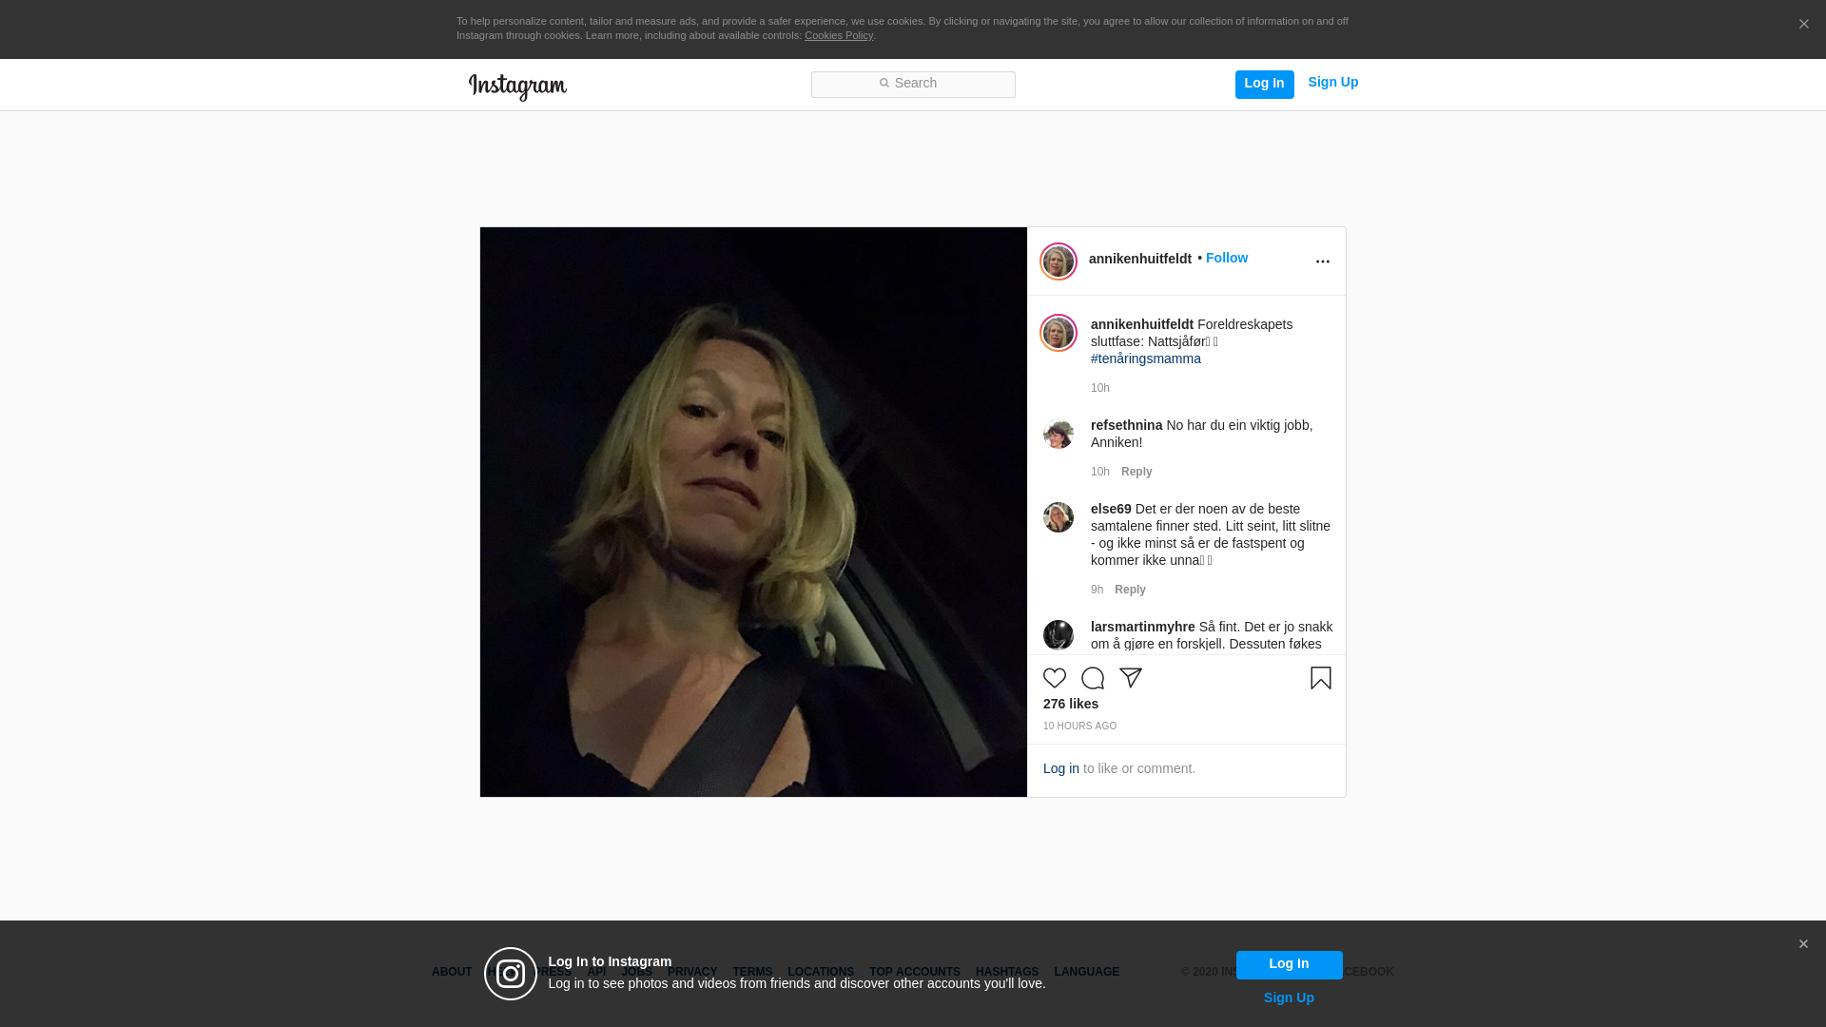Click Log In button in bottom banner

1289,964
